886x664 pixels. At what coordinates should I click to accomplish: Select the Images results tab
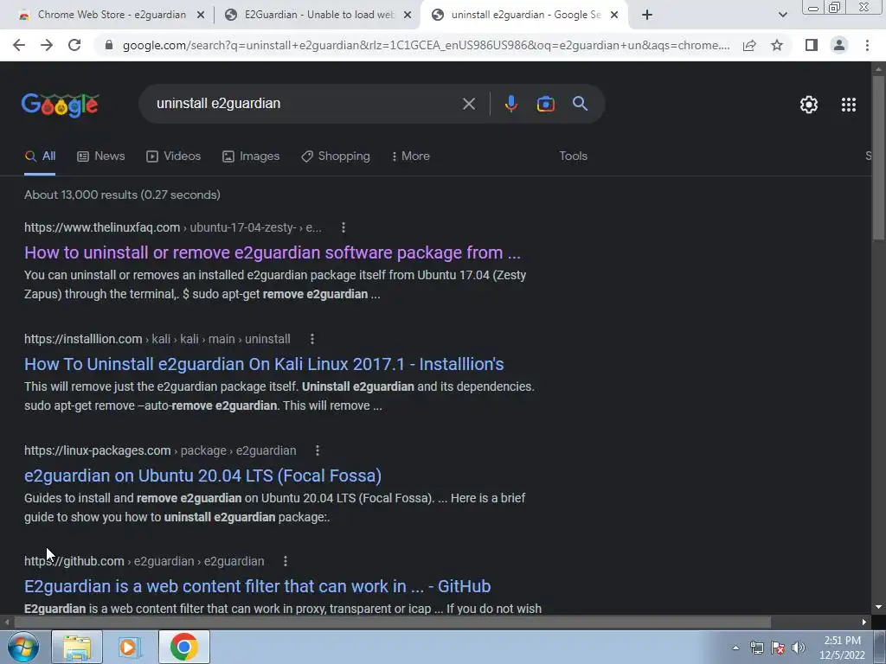(251, 156)
